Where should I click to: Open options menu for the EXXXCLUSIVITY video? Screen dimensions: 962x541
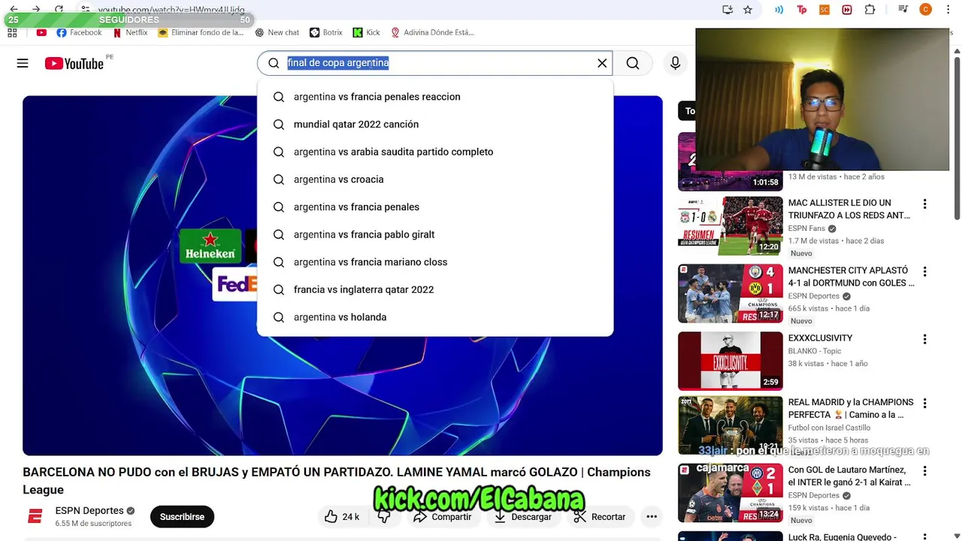click(925, 340)
